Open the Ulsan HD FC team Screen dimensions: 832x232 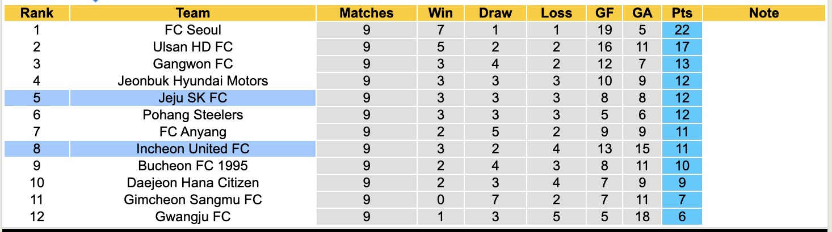coord(193,47)
